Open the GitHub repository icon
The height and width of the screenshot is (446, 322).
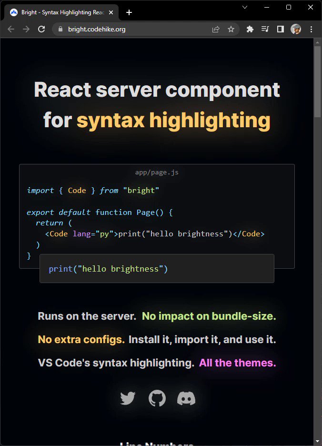[x=157, y=398]
